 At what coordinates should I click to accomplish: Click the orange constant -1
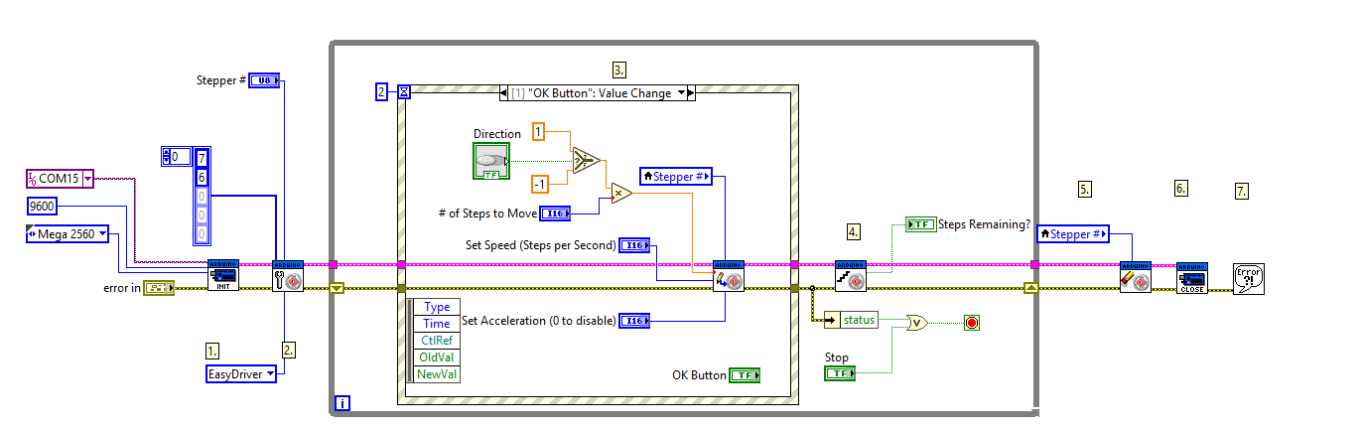540,184
